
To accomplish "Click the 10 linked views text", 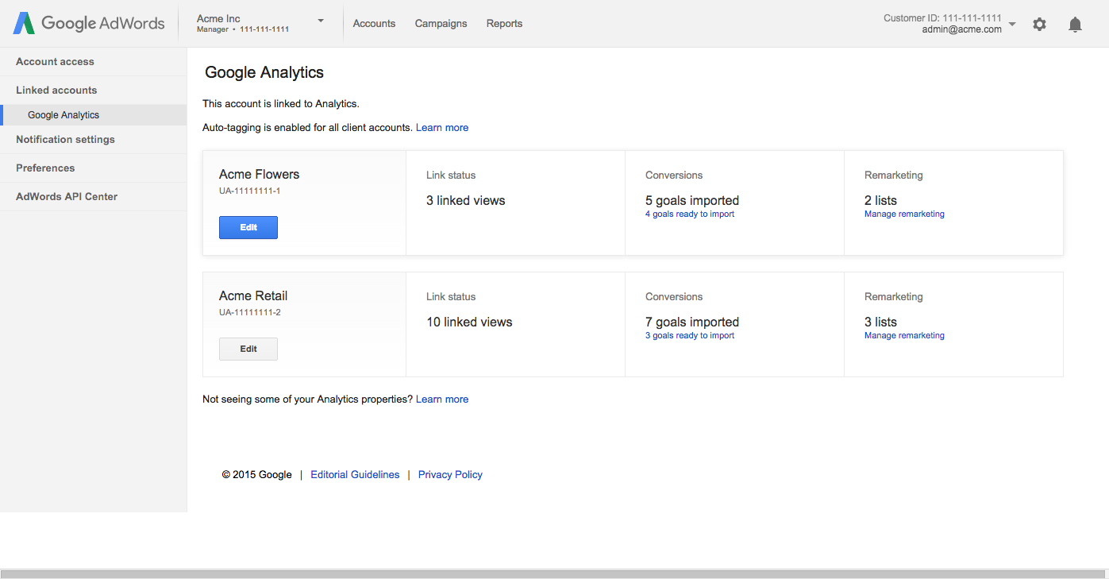I will point(469,322).
